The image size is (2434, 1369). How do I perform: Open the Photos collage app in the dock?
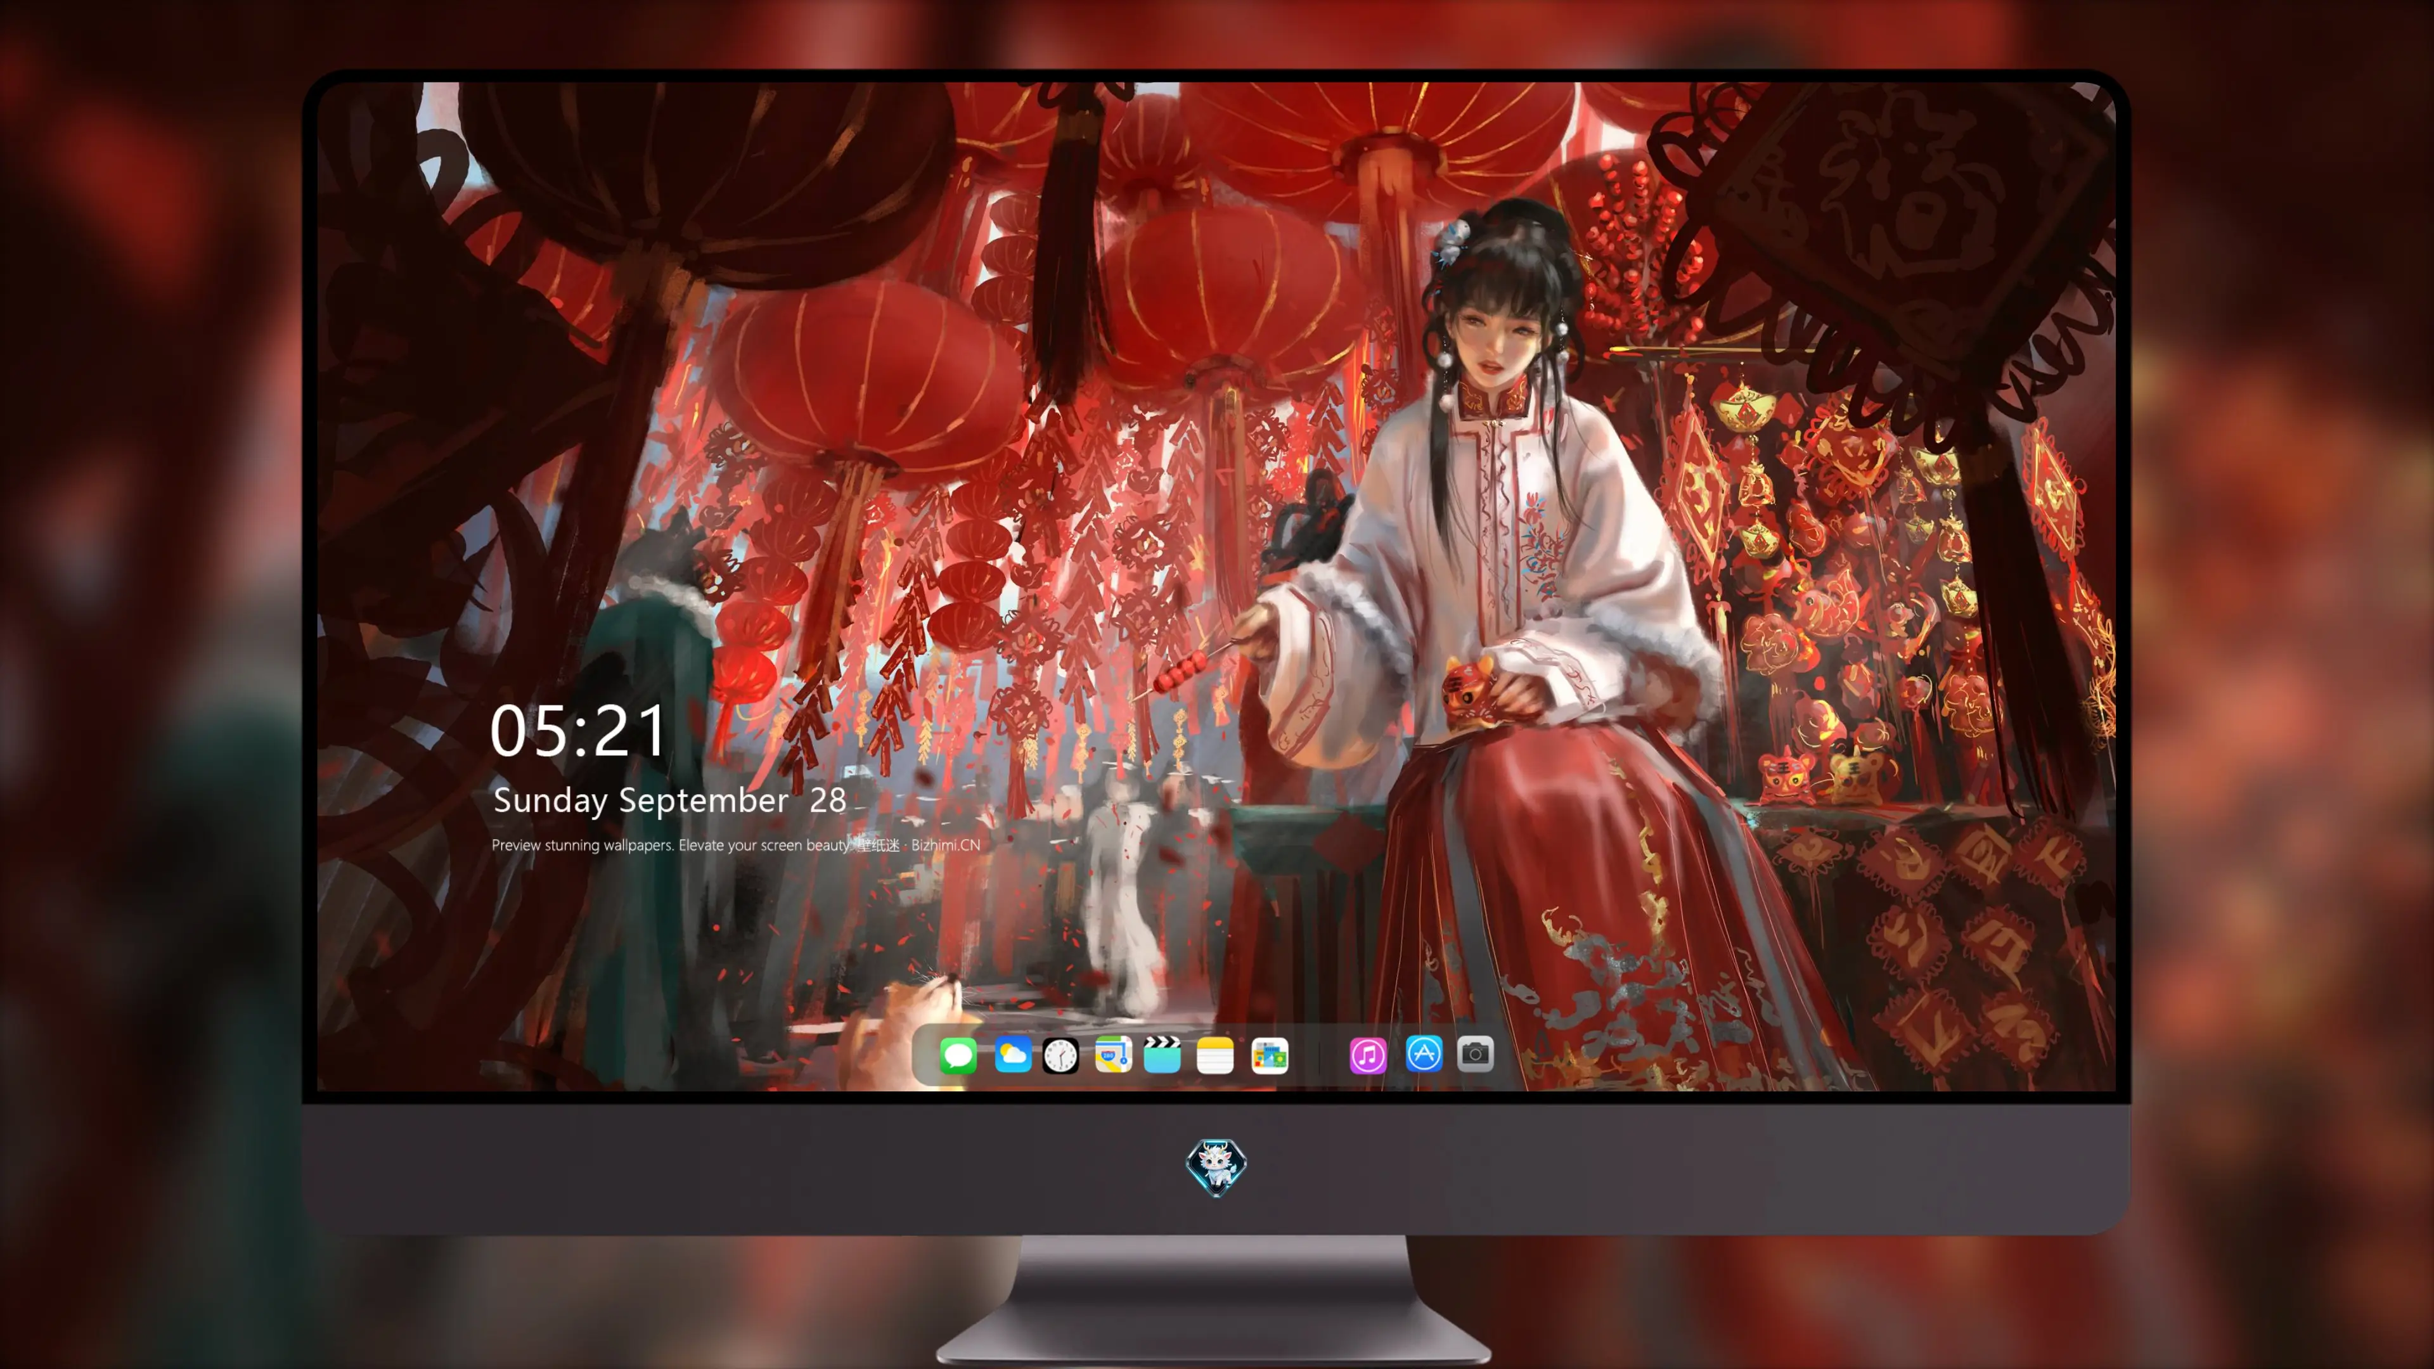tap(1270, 1055)
